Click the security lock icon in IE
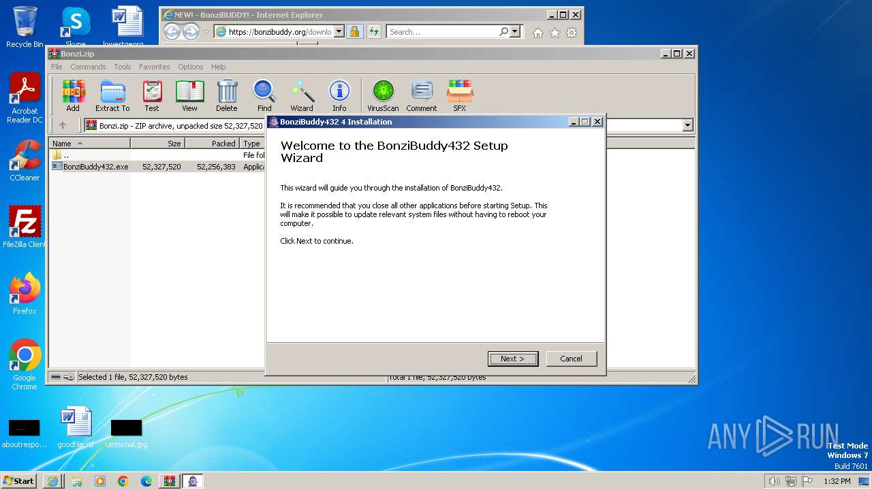 pos(354,31)
